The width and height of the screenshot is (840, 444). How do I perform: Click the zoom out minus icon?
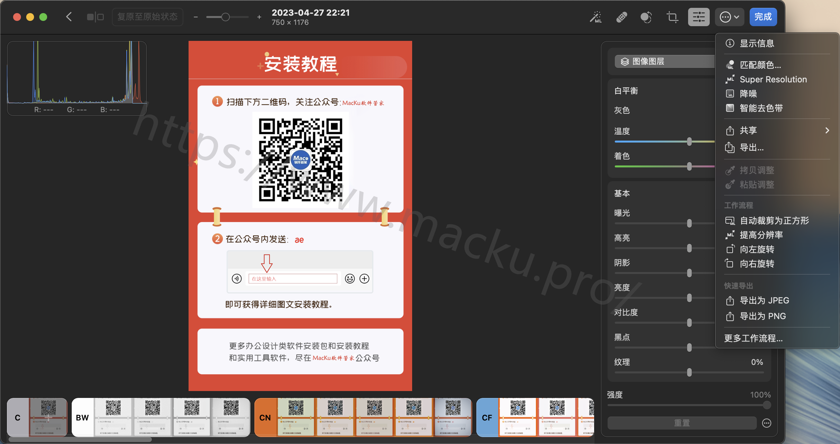196,17
